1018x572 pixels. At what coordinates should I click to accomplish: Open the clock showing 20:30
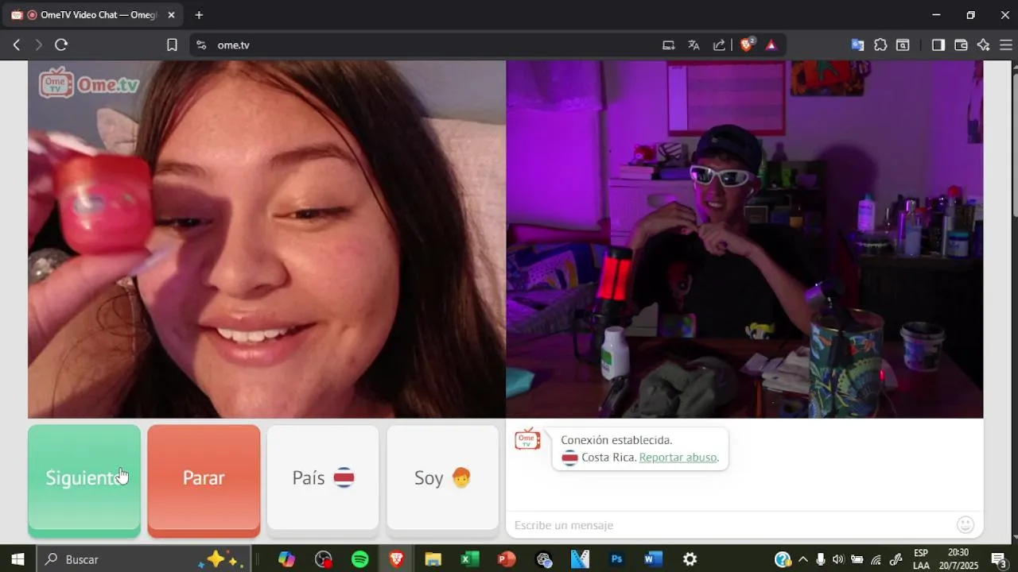pos(958,559)
